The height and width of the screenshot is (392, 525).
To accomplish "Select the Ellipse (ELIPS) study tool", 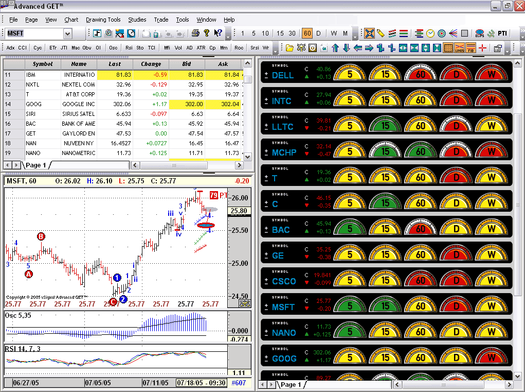I will 480,33.
